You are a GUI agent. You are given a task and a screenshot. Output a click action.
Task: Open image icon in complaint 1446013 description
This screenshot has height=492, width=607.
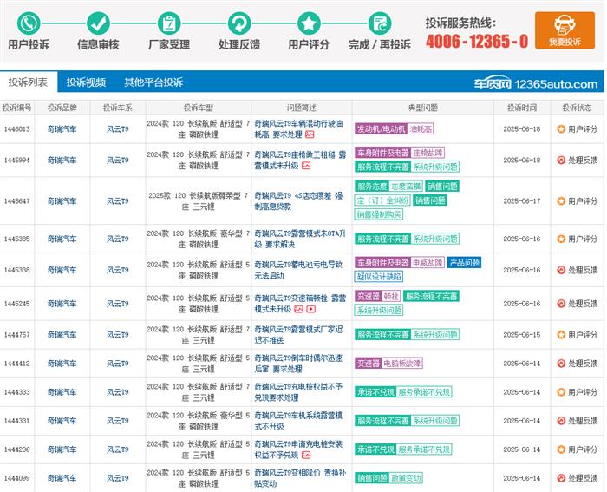[x=310, y=134]
